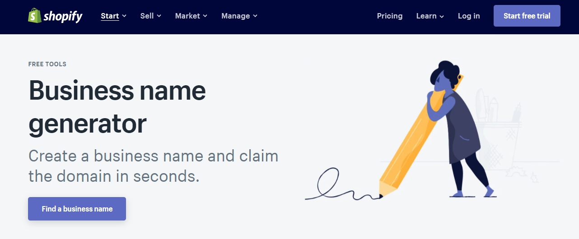The image size is (579, 239).
Task: Open the Start navigation menu
Action: pyautogui.click(x=110, y=16)
